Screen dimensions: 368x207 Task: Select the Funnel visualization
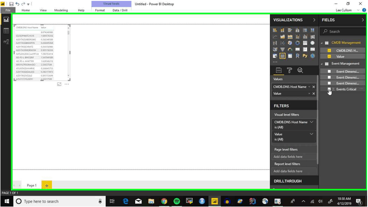(x=283, y=50)
